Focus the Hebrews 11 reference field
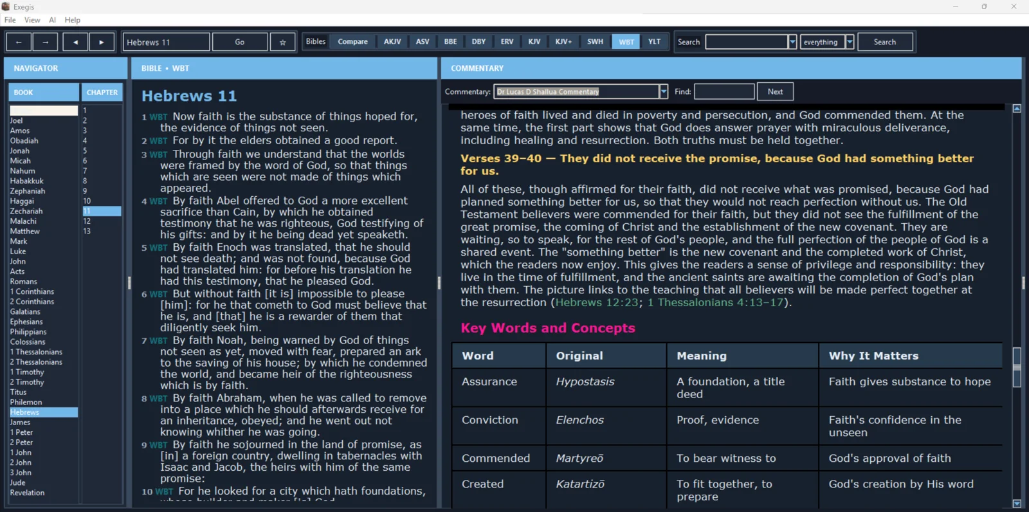The image size is (1029, 512). point(167,42)
